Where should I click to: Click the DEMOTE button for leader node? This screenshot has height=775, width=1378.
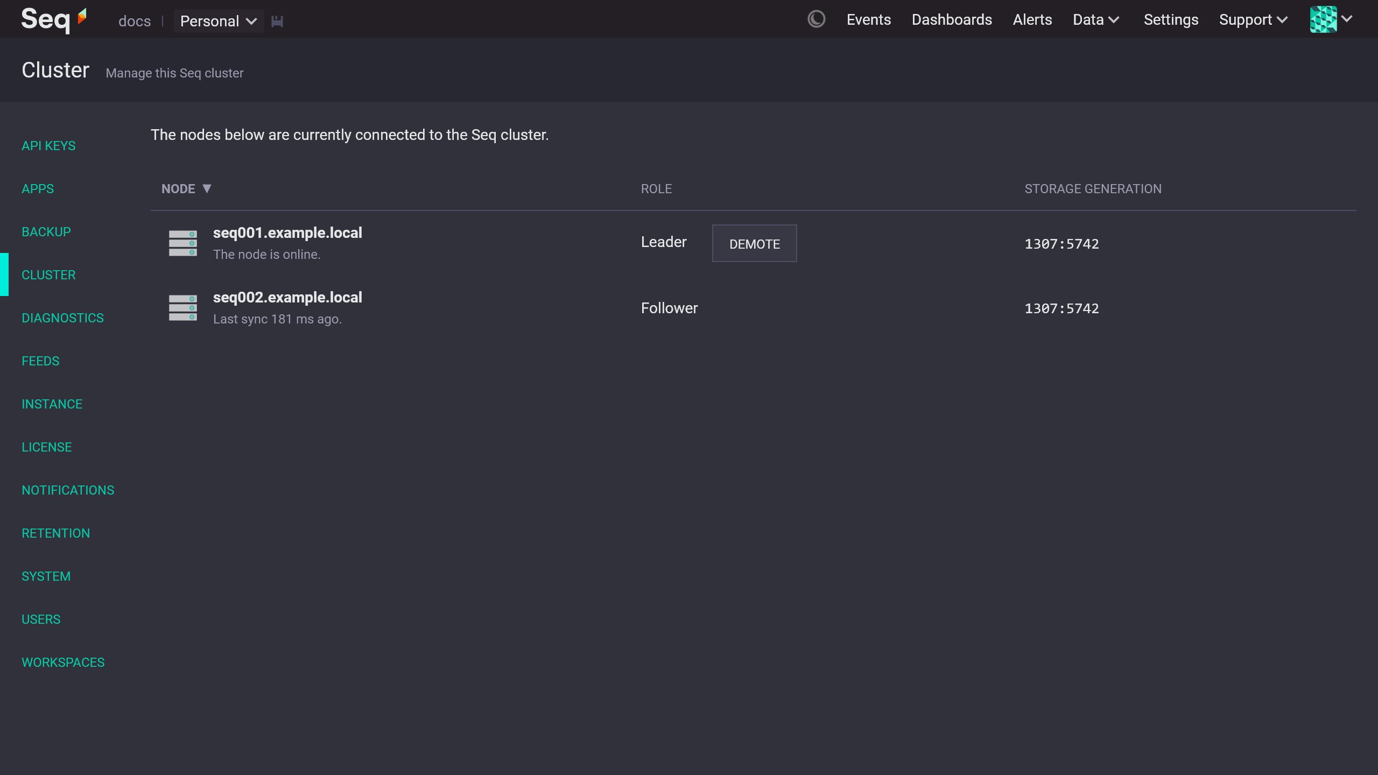tap(755, 244)
